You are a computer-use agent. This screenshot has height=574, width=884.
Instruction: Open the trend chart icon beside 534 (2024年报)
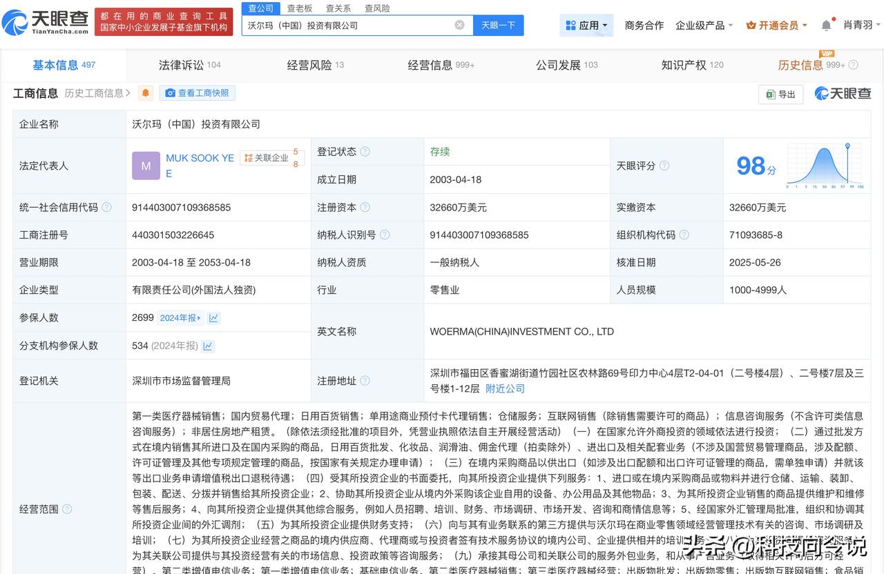(207, 346)
